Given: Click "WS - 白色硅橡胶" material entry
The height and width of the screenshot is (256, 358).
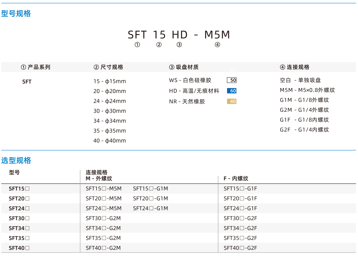Looking at the screenshot, I should tap(190, 80).
